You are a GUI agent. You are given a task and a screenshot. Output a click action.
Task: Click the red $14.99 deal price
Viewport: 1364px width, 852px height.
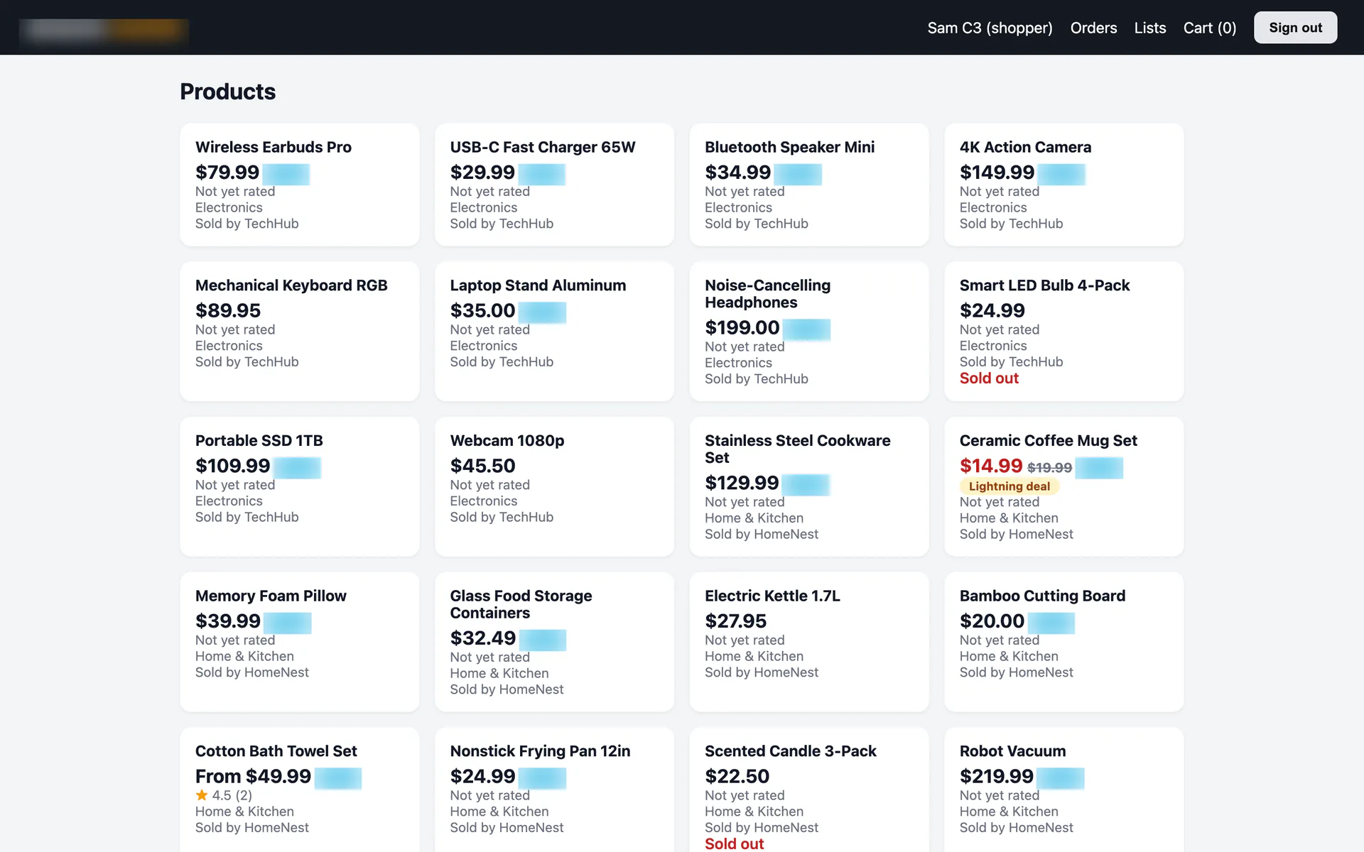tap(991, 466)
